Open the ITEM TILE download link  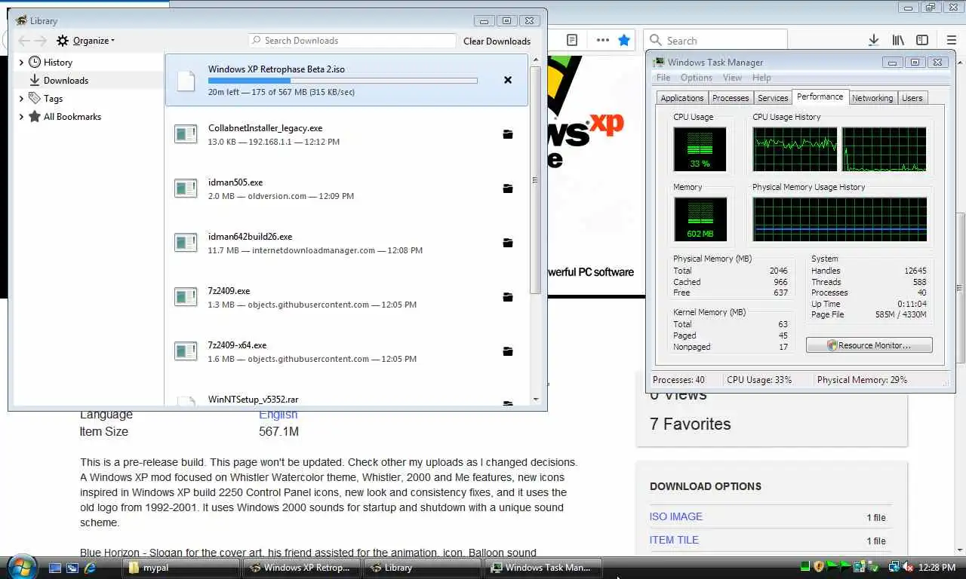point(674,540)
